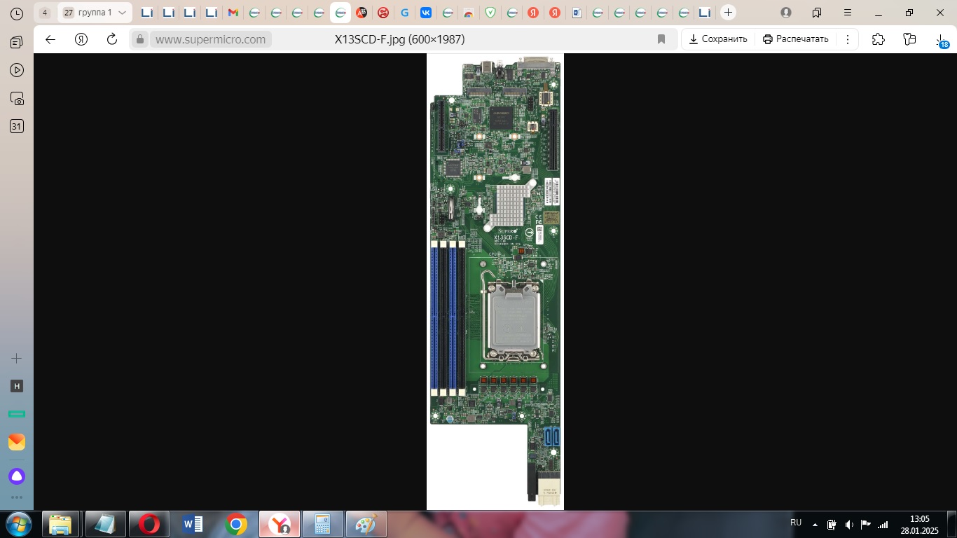Open a new tab with the plus button

click(729, 13)
